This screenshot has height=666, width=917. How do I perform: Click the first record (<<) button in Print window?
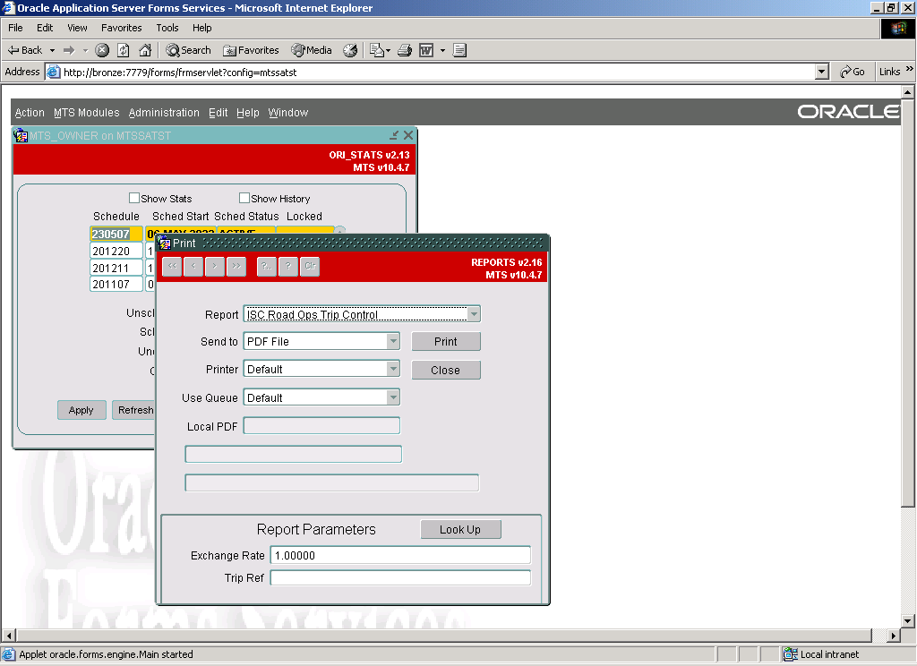pos(172,266)
